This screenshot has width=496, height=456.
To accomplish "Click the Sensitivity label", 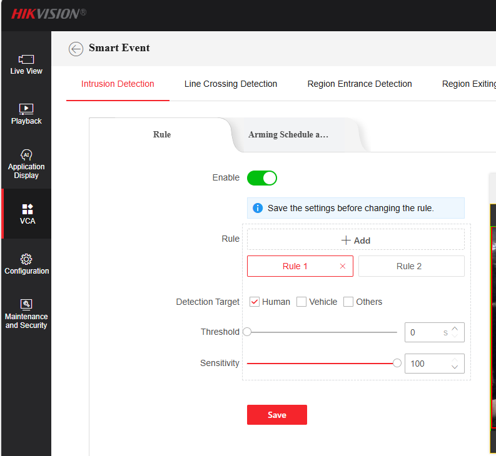I will [220, 363].
